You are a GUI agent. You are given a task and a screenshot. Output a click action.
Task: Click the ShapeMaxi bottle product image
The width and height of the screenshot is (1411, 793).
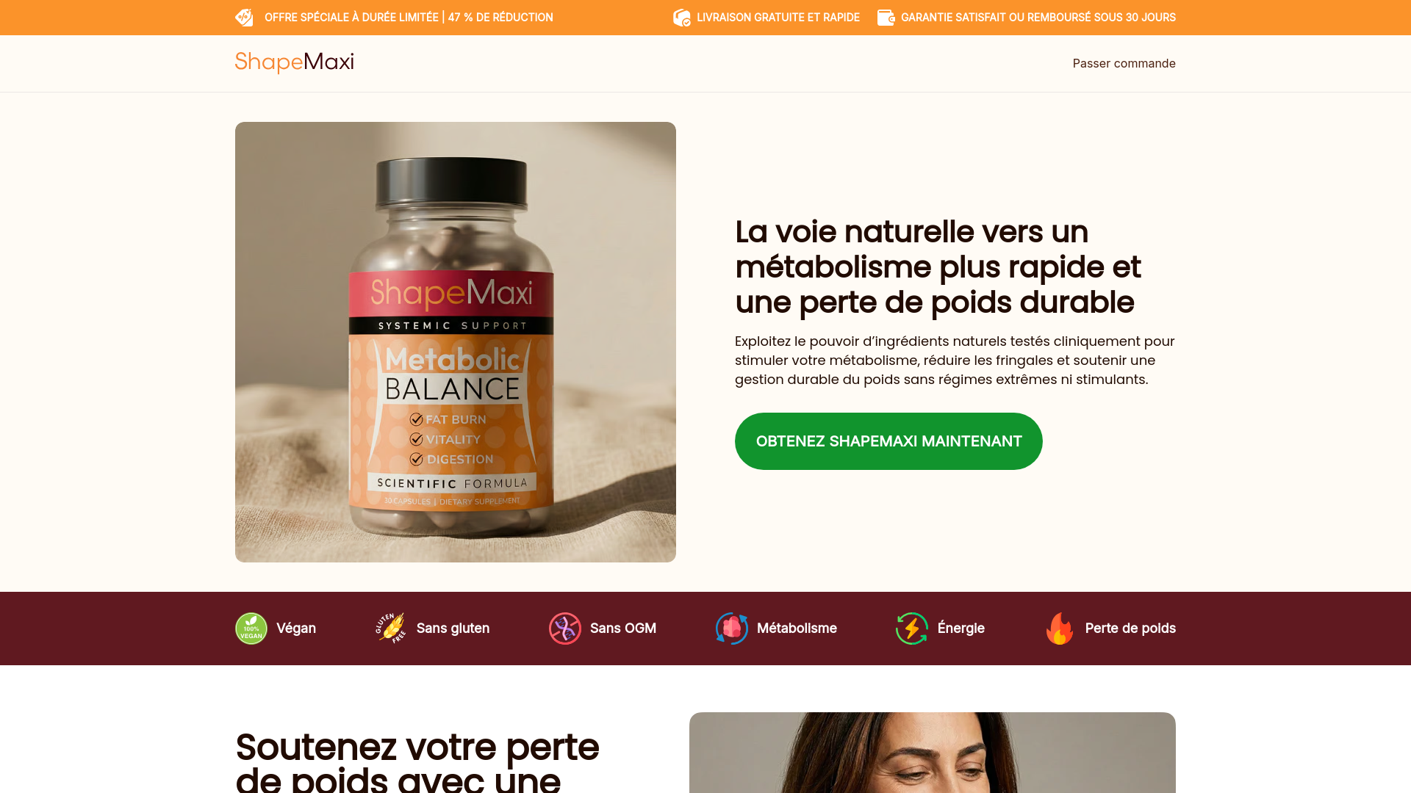pyautogui.click(x=456, y=342)
